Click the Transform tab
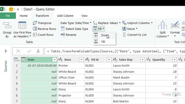The height and width of the screenshot is (104, 185). (x=42, y=16)
